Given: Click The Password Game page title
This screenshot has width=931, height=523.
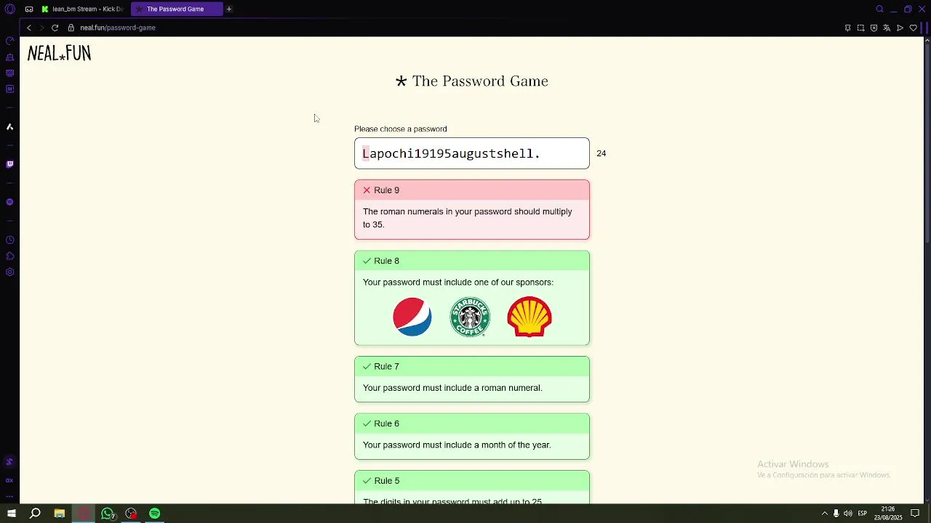Looking at the screenshot, I should click(472, 81).
